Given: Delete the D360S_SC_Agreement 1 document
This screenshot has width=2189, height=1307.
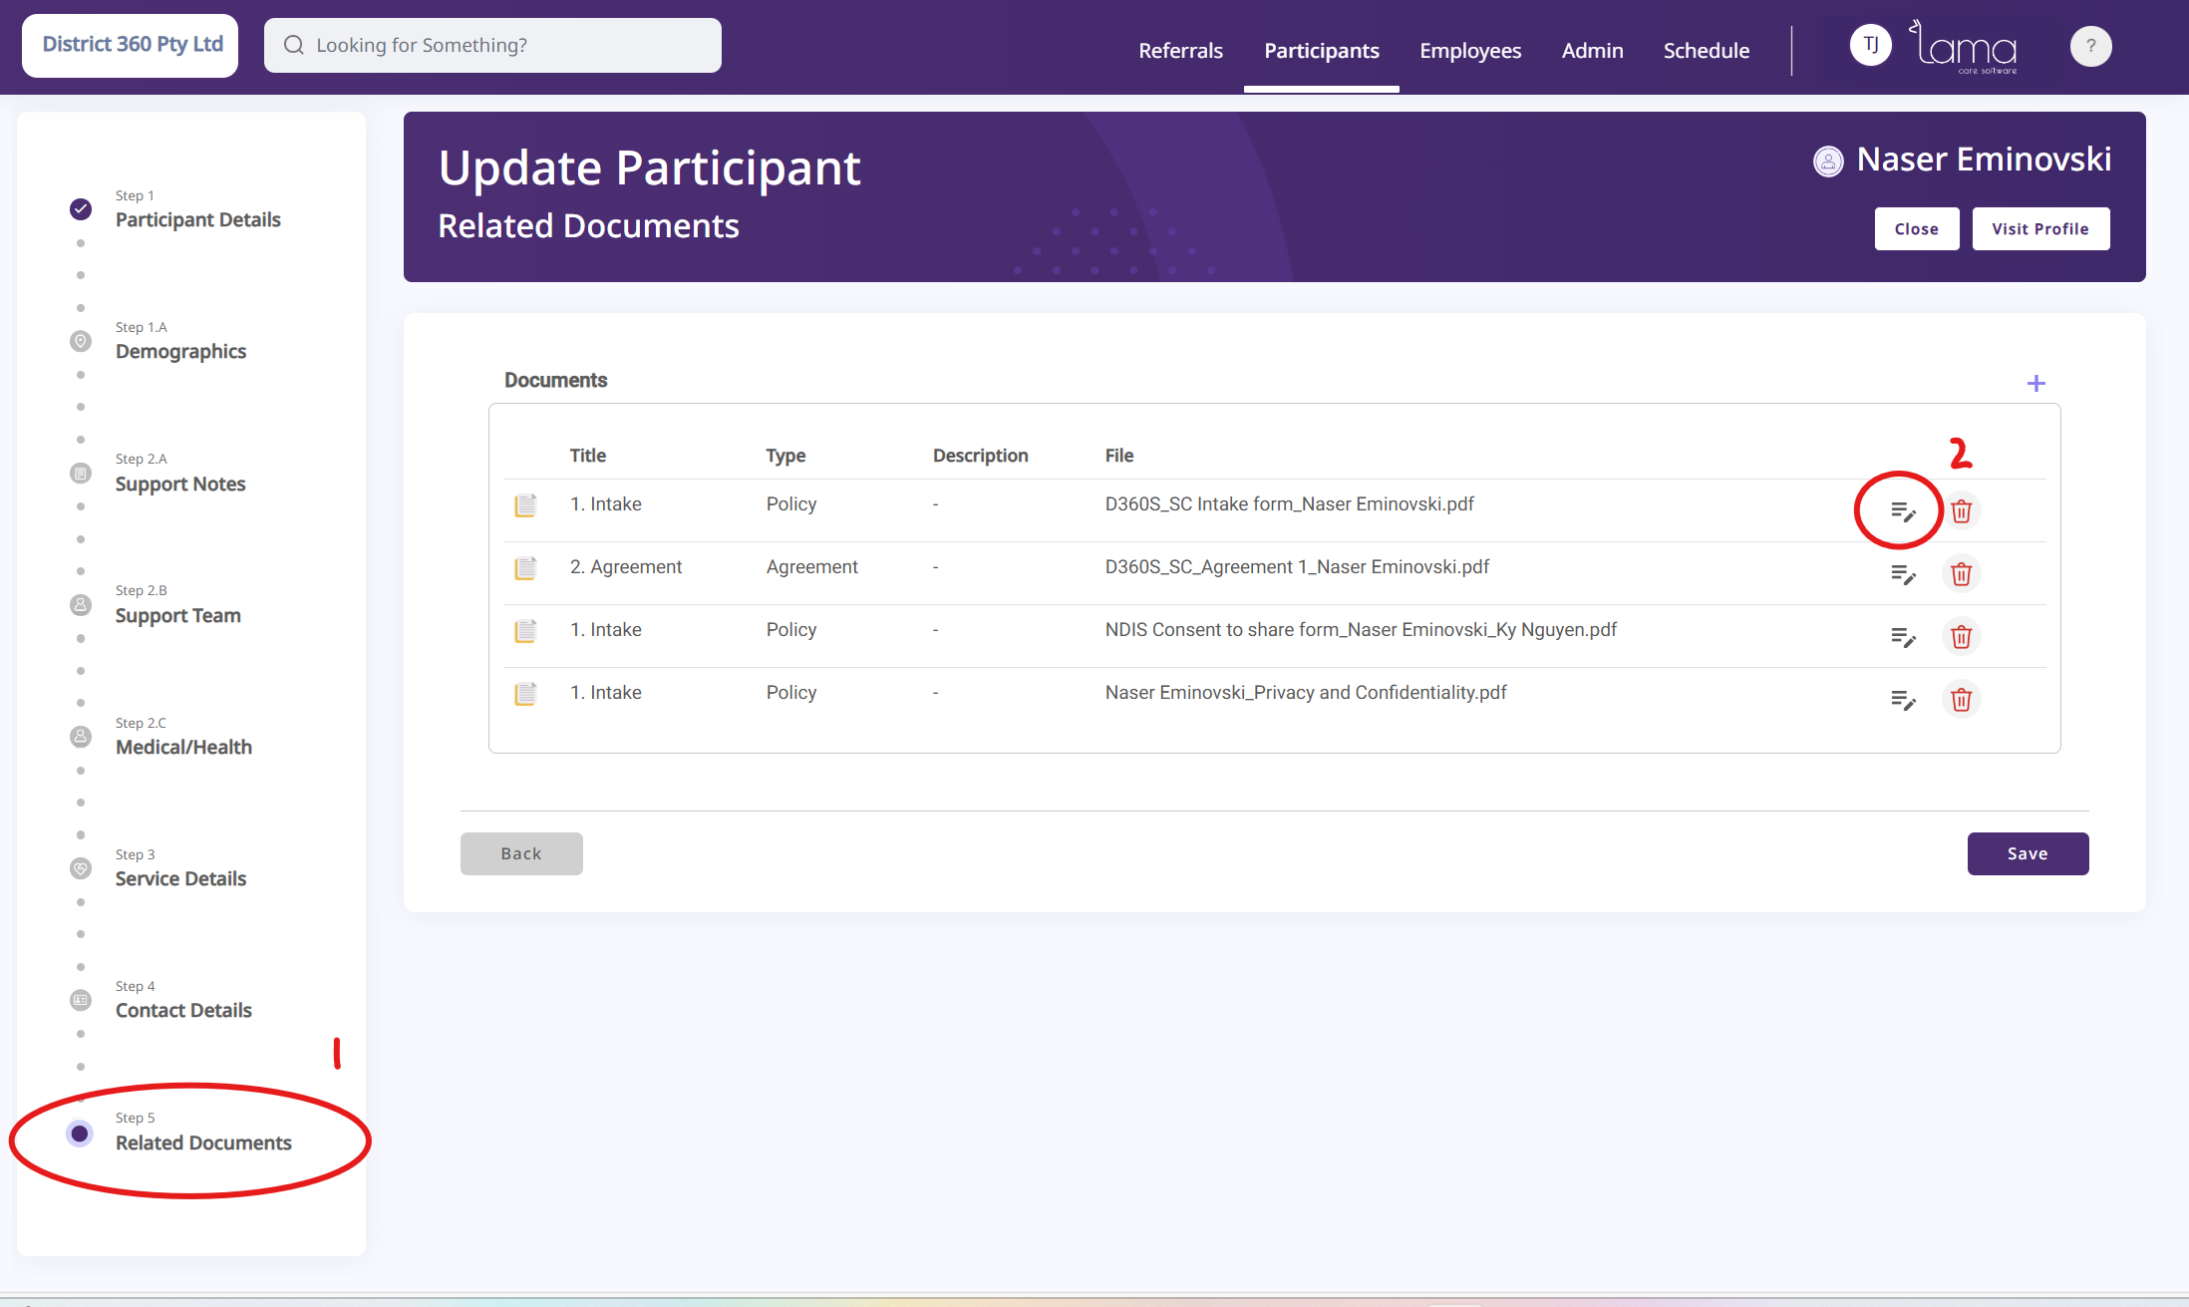Looking at the screenshot, I should (x=1961, y=574).
